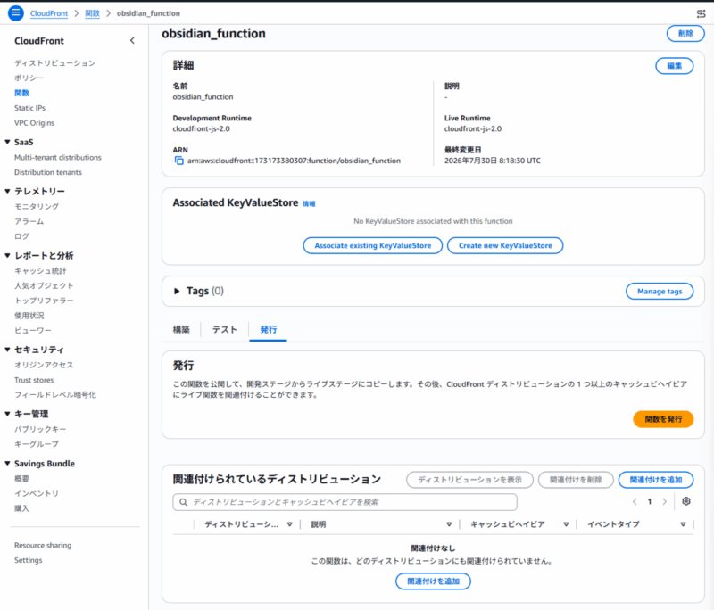Viewport: 714px width, 610px height.
Task: Open ポリシー in sidebar
Action: (x=29, y=78)
